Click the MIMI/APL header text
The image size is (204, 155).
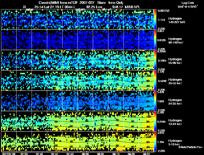(132, 7)
